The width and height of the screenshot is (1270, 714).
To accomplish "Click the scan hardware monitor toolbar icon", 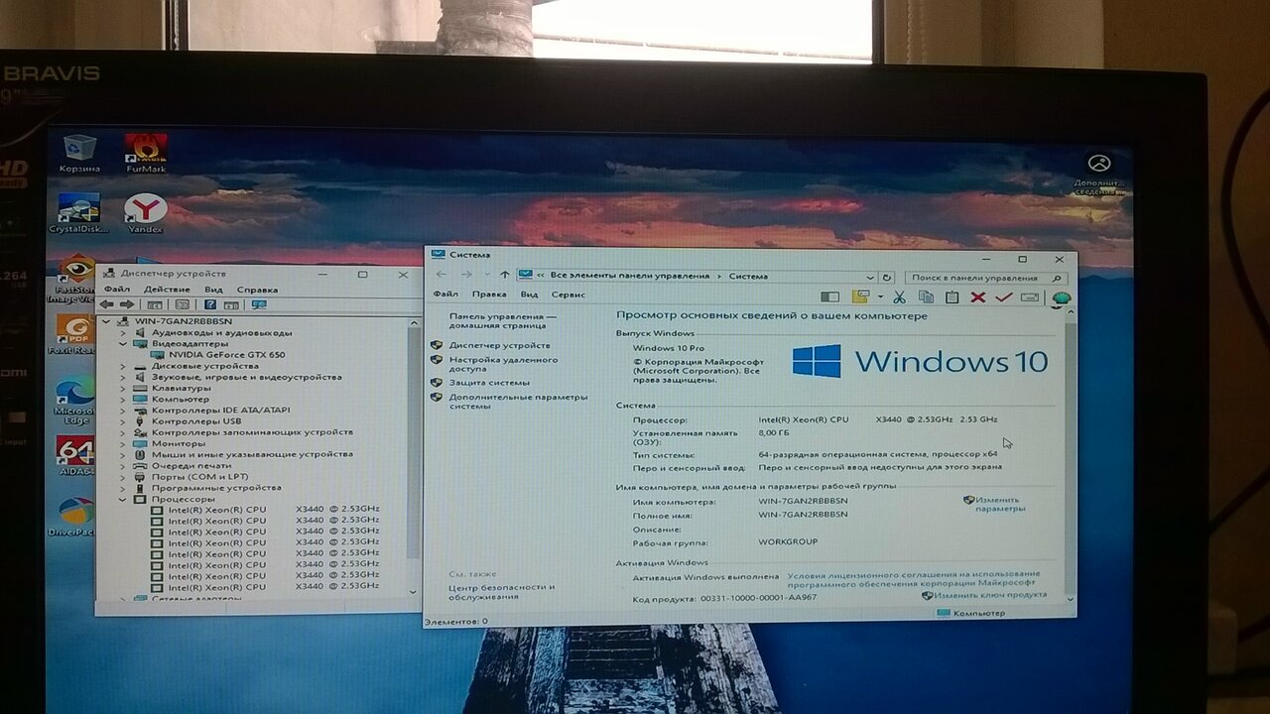I will [x=259, y=304].
